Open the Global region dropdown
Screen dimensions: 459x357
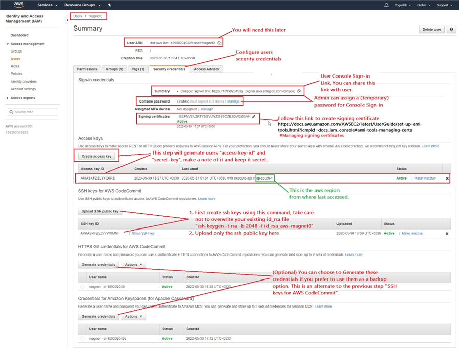(x=424, y=5)
